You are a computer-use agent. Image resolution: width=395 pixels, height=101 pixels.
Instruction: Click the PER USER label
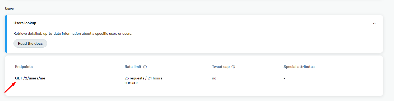(x=131, y=83)
